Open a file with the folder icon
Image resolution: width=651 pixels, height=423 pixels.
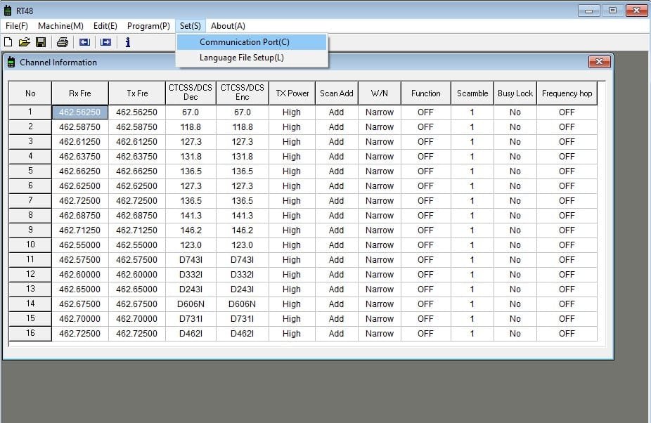(x=25, y=42)
